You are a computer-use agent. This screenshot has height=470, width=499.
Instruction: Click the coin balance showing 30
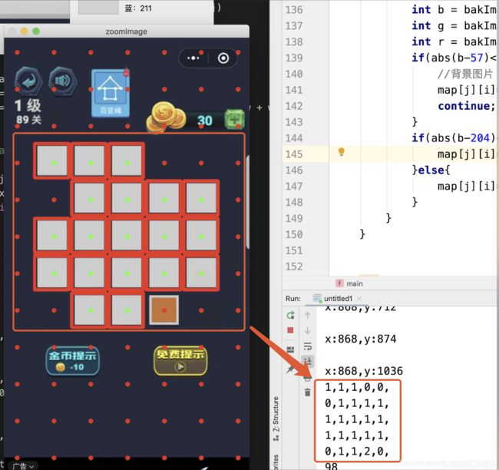pos(205,121)
